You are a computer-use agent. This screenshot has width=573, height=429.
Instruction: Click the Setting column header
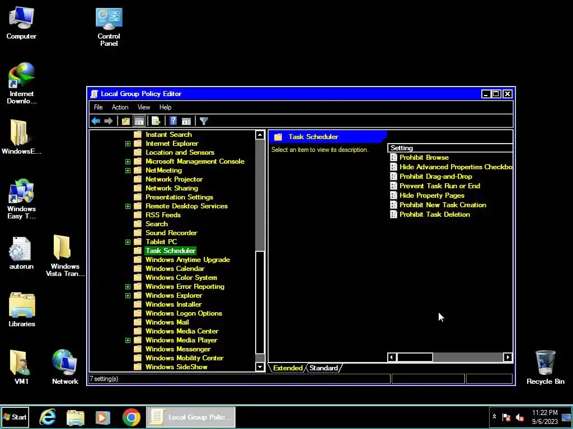(x=450, y=147)
